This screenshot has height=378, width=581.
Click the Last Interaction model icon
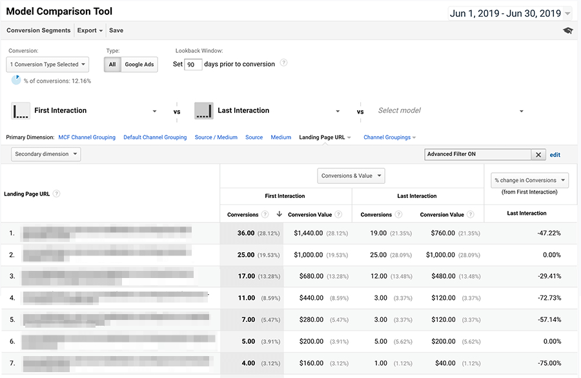click(x=203, y=110)
